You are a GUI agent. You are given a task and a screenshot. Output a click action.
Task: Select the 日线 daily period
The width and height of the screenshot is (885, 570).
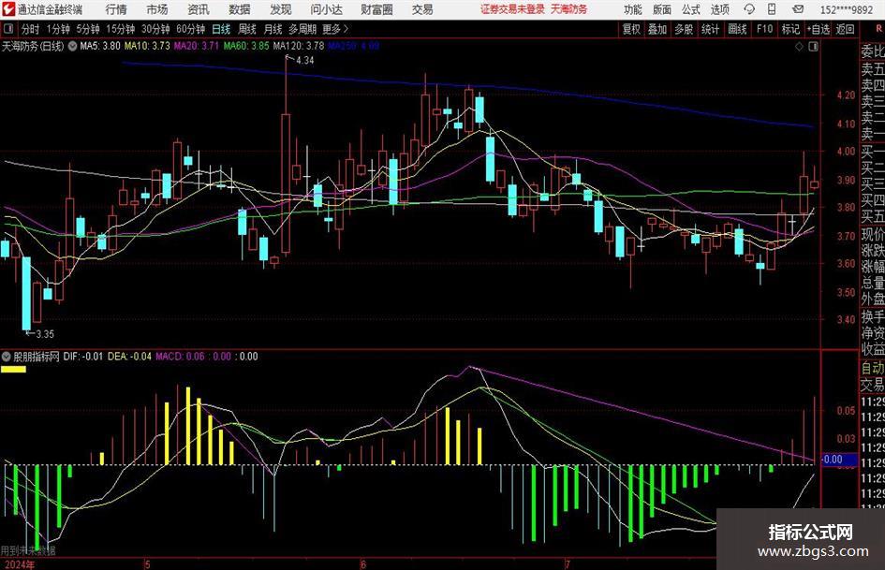221,29
